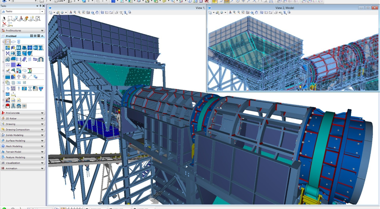380x209 pixels.
Task: Close the Tasks panel
Action: [x=44, y=6]
